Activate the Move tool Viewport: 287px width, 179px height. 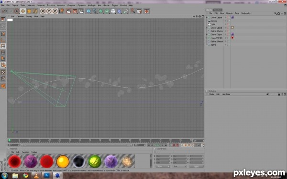point(23,11)
